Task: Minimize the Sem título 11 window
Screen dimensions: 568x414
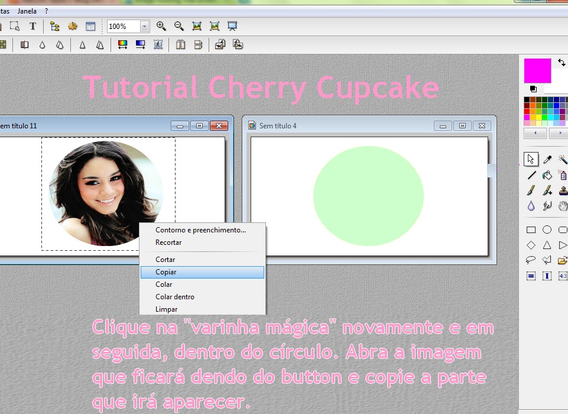Action: click(x=180, y=126)
